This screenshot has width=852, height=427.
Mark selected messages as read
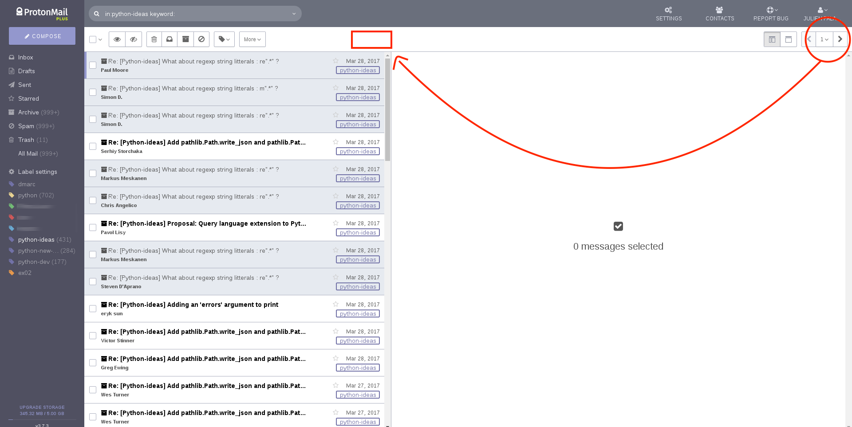coord(117,39)
